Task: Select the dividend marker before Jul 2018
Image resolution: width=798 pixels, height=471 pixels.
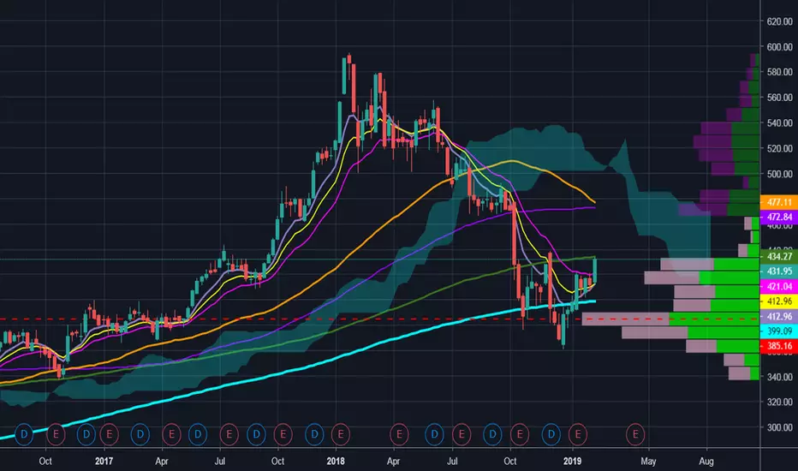Action: click(x=434, y=434)
